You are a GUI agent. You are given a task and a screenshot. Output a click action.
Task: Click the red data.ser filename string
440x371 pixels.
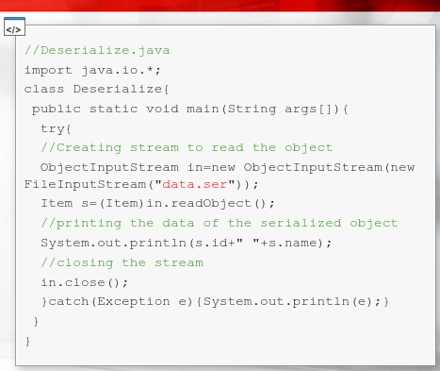pos(194,184)
